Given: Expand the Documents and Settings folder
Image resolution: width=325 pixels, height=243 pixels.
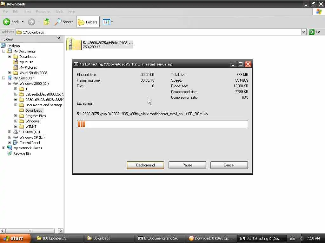Looking at the screenshot, I should (x=16, y=105).
